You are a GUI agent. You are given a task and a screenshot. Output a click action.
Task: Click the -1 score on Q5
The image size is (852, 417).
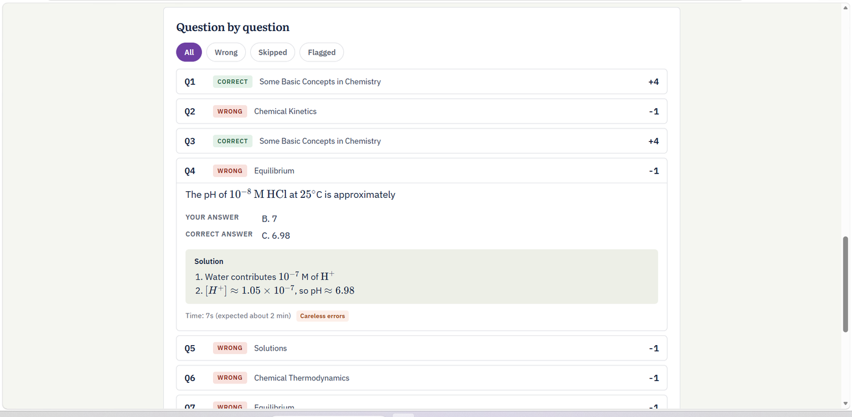[x=654, y=348]
